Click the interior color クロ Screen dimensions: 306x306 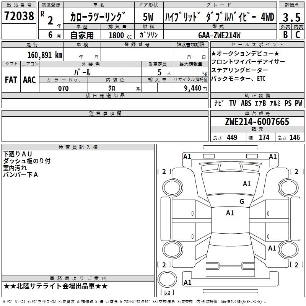click(112, 88)
